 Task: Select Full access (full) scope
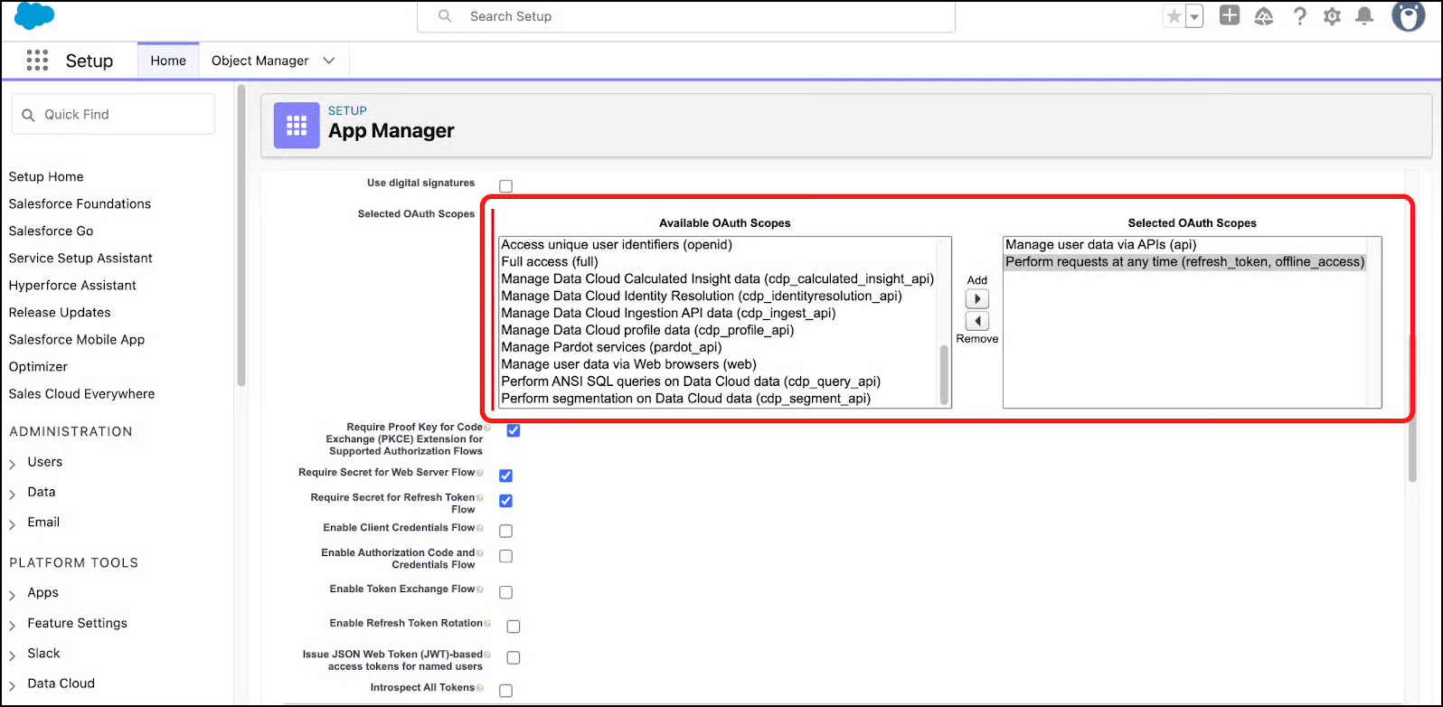coord(550,262)
